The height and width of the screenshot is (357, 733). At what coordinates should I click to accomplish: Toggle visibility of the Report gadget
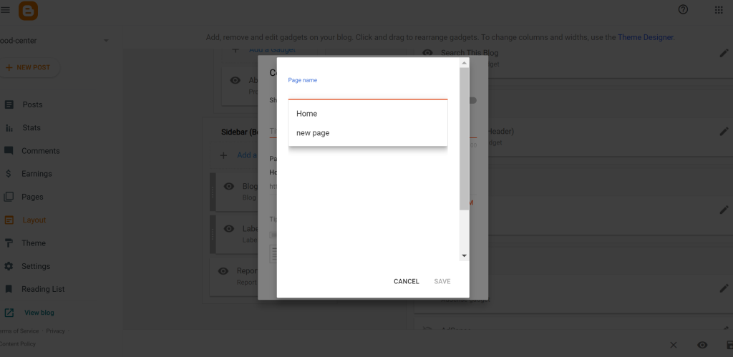(223, 271)
